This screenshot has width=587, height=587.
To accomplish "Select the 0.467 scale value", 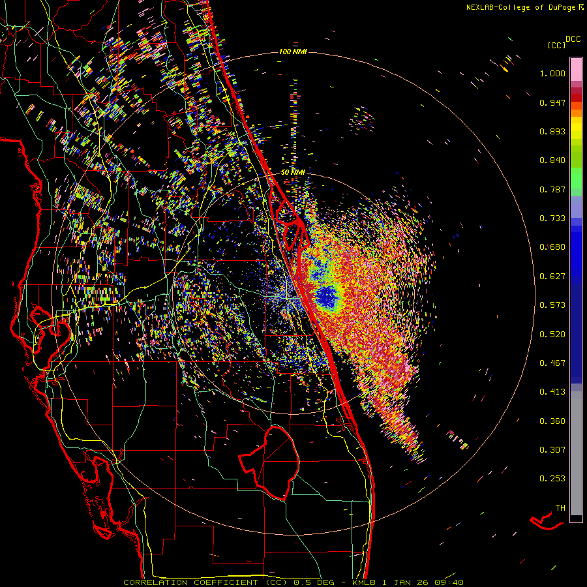I will click(x=552, y=363).
